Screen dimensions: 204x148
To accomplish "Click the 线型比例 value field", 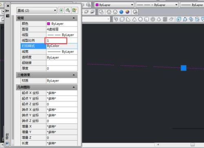I will pyautogui.click(x=56, y=40).
